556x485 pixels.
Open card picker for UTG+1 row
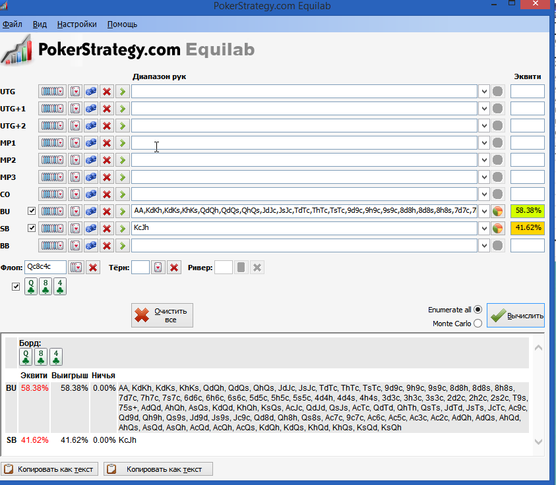pyautogui.click(x=75, y=109)
